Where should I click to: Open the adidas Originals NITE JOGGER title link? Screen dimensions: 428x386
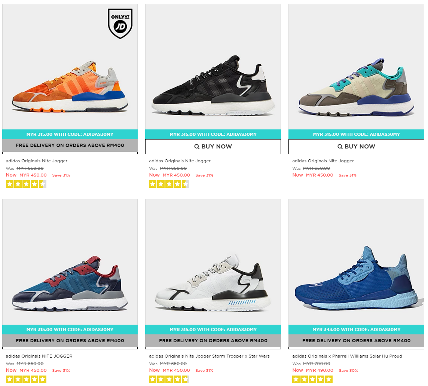(x=39, y=356)
